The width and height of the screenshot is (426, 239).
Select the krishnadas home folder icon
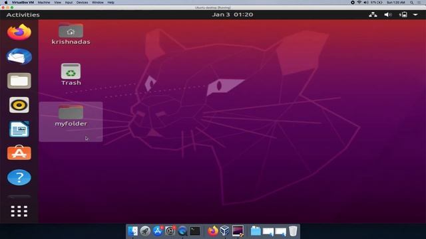71,34
